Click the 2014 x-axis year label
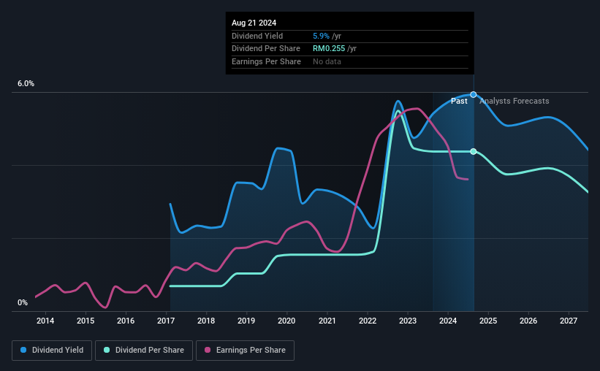600x371 pixels. click(45, 321)
